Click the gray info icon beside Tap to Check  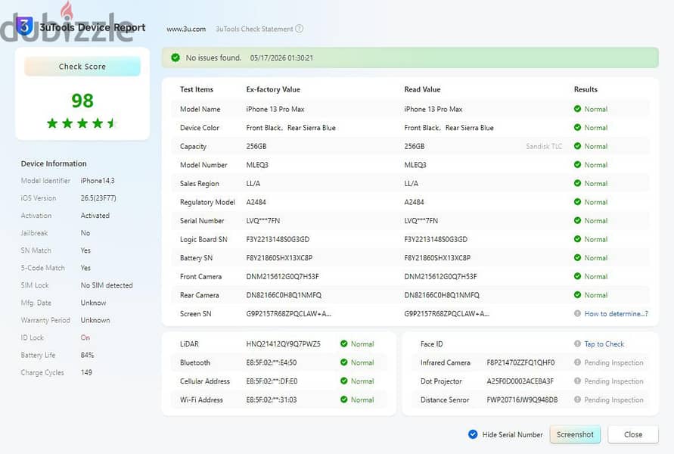577,344
